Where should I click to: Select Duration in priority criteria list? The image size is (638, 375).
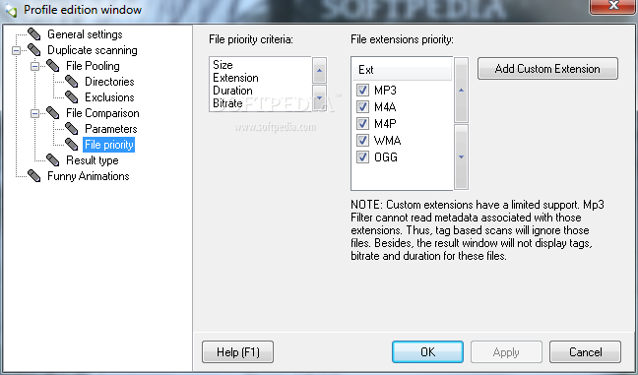232,91
